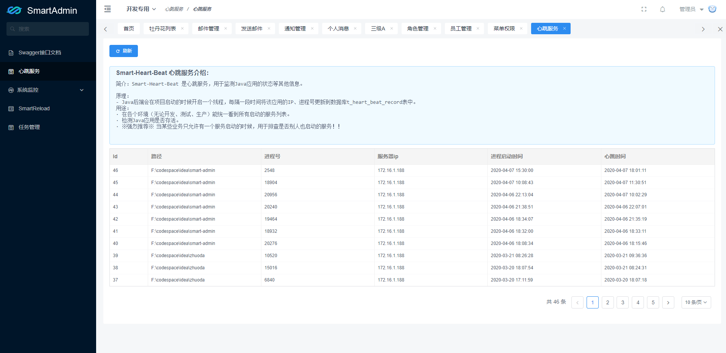
Task: Click first 心跳服务 breadcrumb link
Action: [174, 9]
